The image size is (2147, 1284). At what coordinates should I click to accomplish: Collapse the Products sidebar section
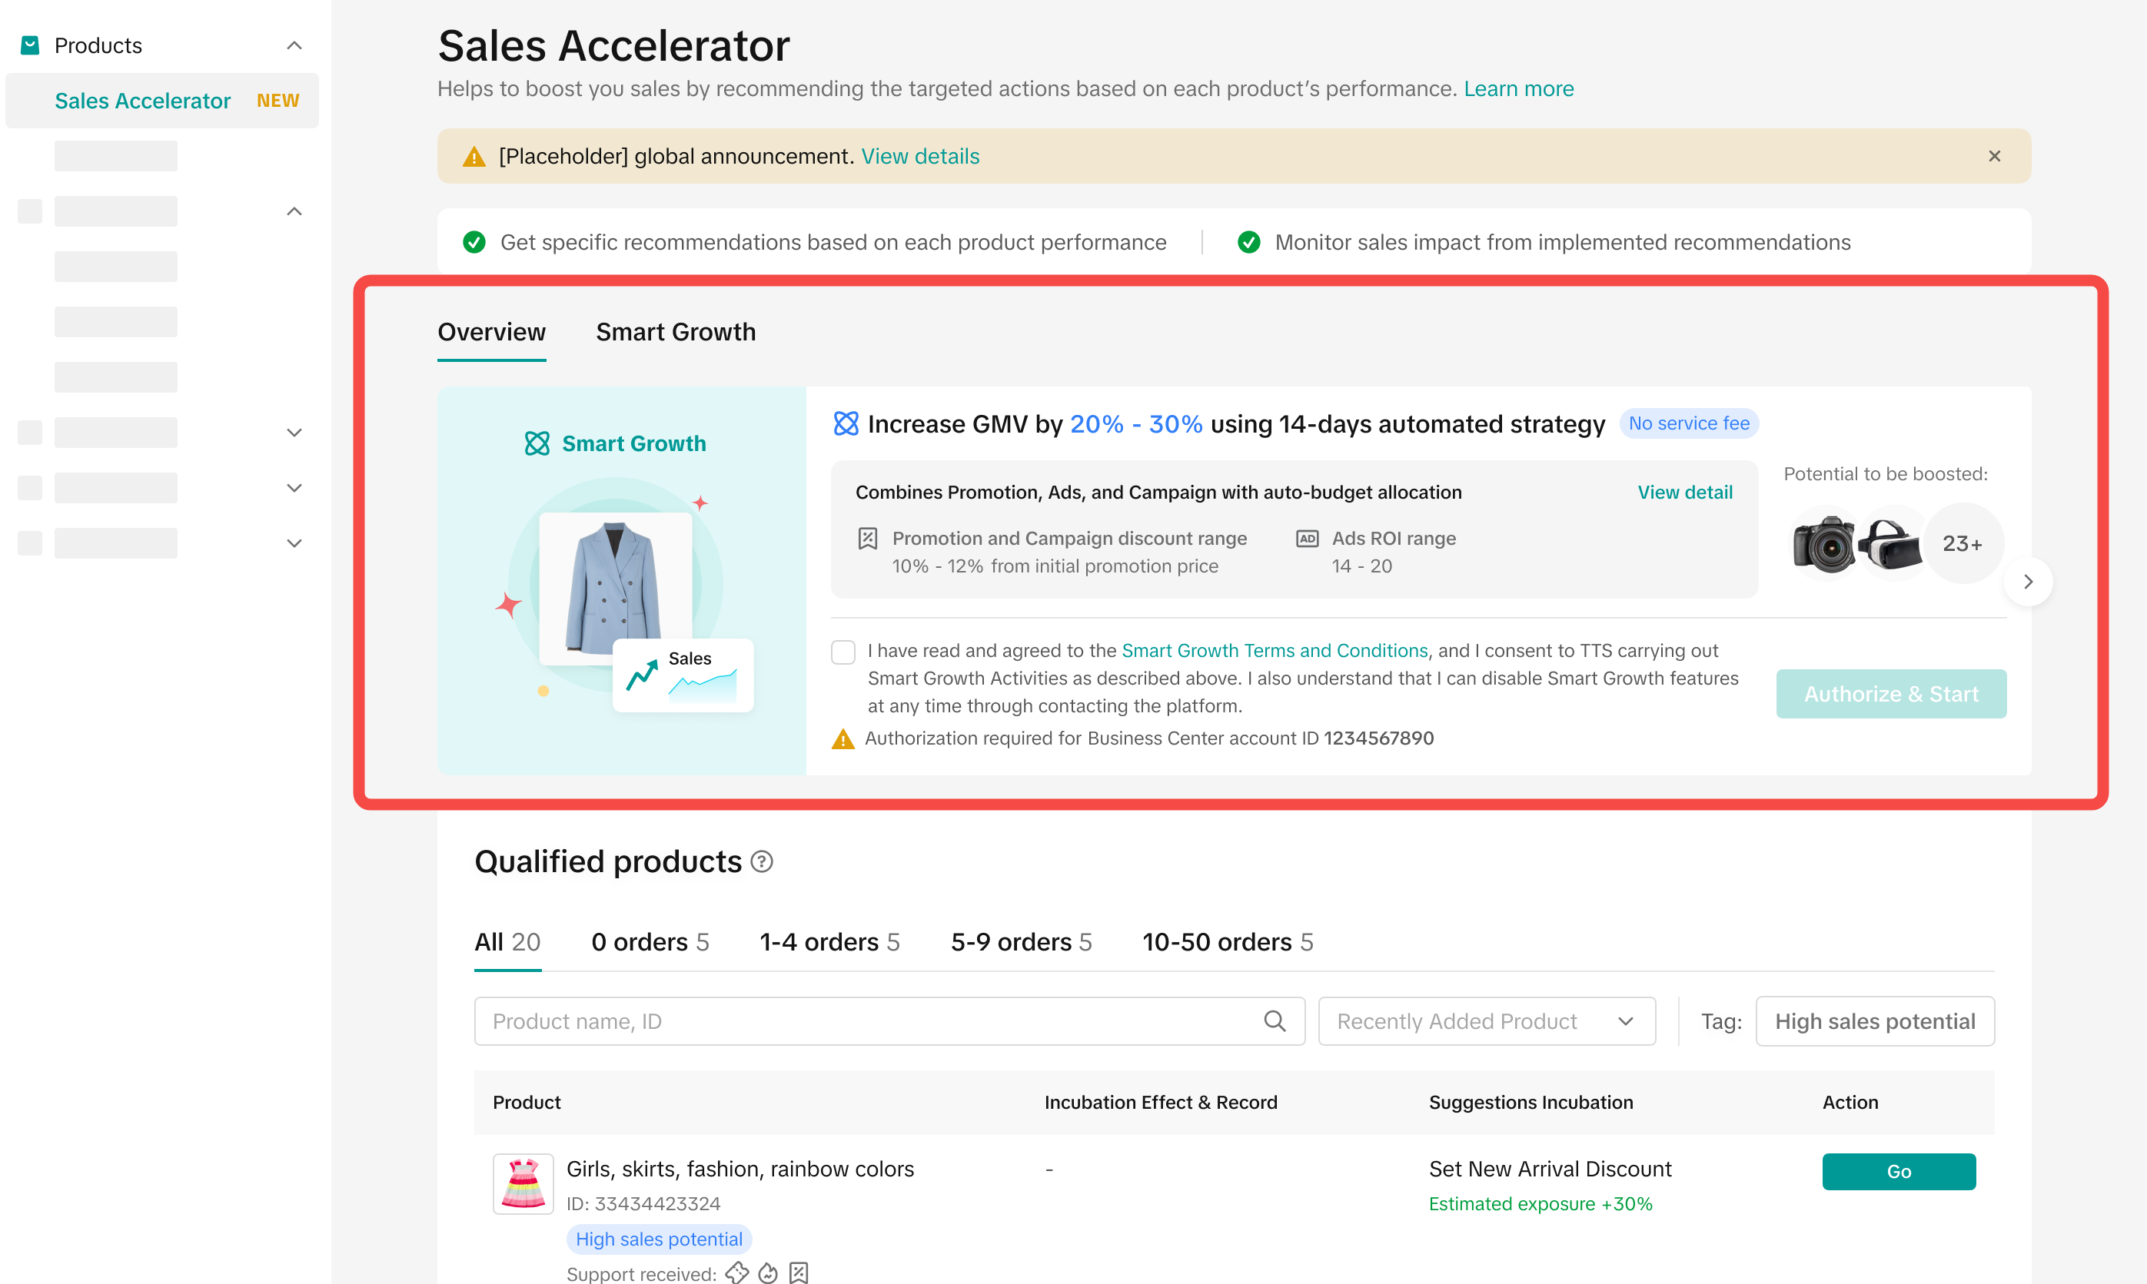click(294, 45)
